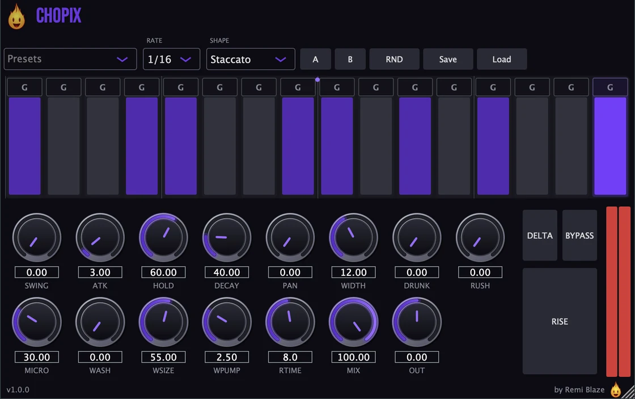Click the v1.0.0 version text
Image resolution: width=635 pixels, height=399 pixels.
[18, 390]
